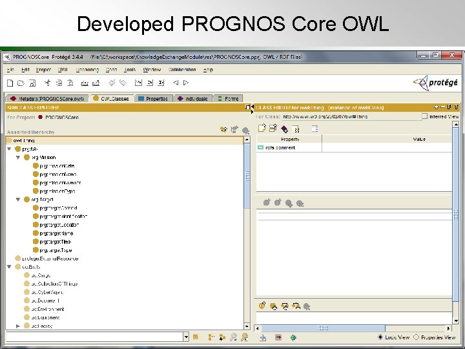The width and height of the screenshot is (465, 349).
Task: Select the Logic View radio button
Action: (380, 337)
